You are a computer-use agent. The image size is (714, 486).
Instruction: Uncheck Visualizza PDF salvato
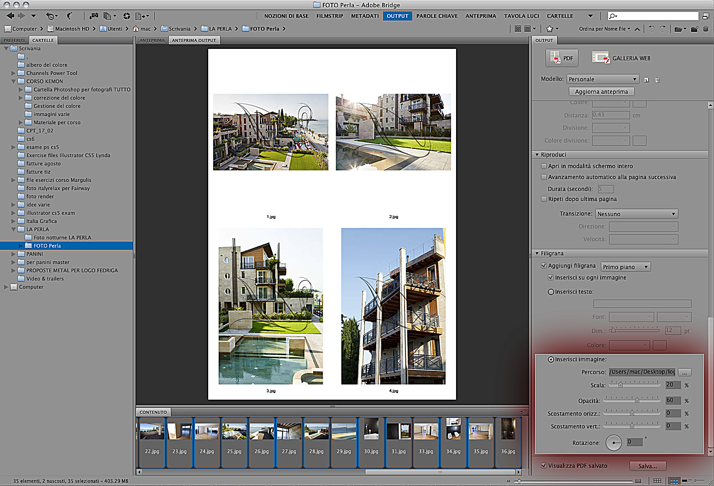pyautogui.click(x=544, y=465)
